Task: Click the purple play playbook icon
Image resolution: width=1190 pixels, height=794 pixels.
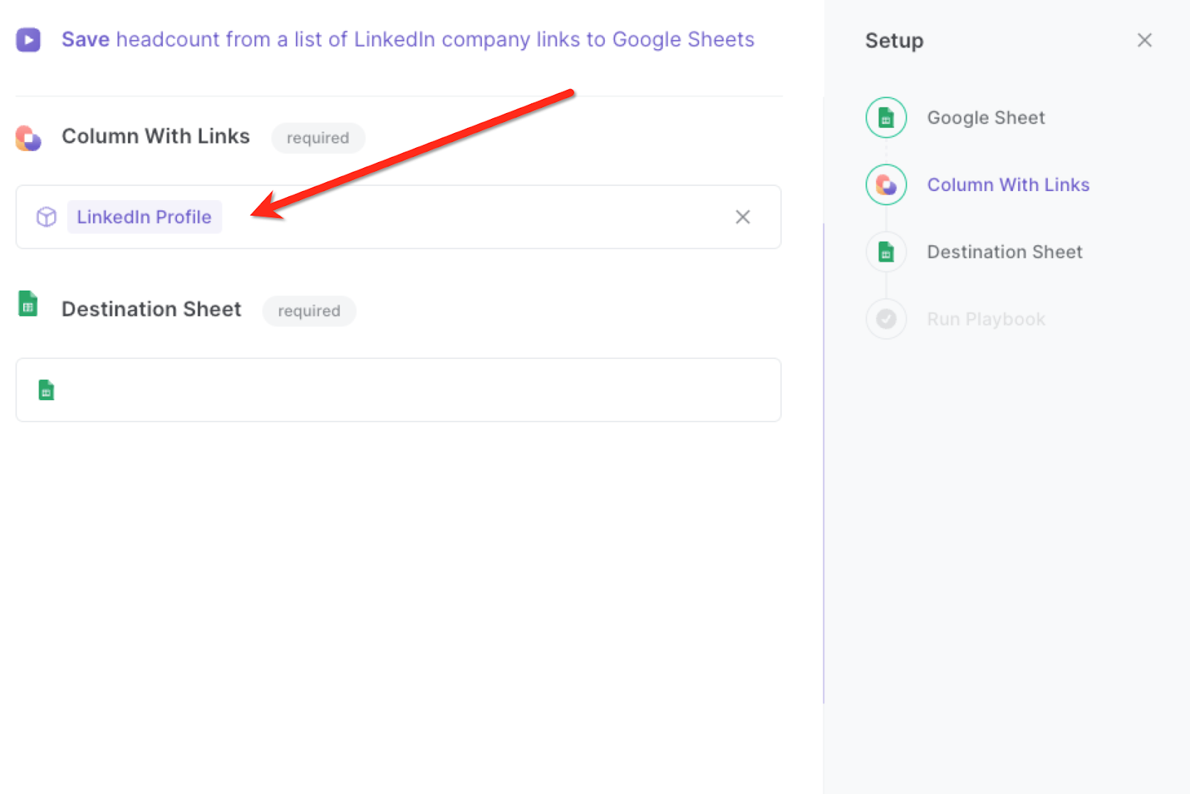Action: (x=28, y=39)
